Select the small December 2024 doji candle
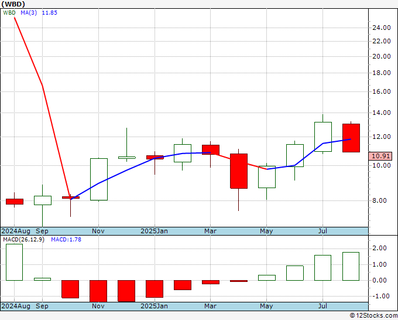 127,158
